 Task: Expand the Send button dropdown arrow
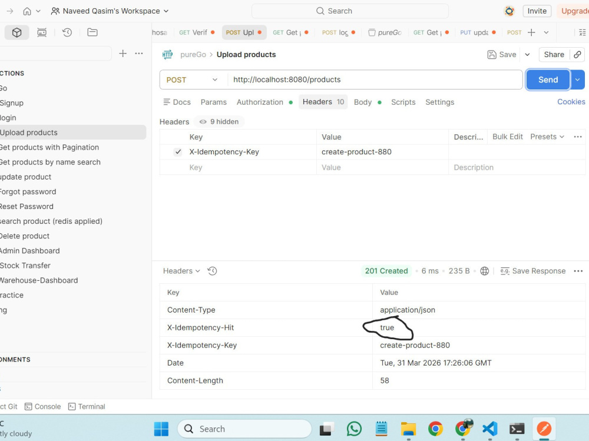578,79
